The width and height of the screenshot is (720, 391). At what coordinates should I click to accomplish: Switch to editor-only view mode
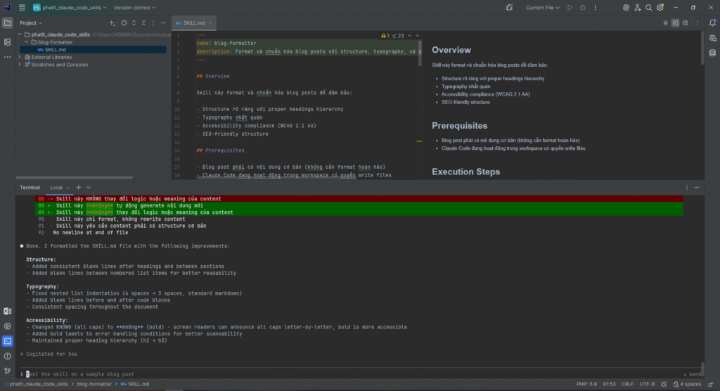666,23
